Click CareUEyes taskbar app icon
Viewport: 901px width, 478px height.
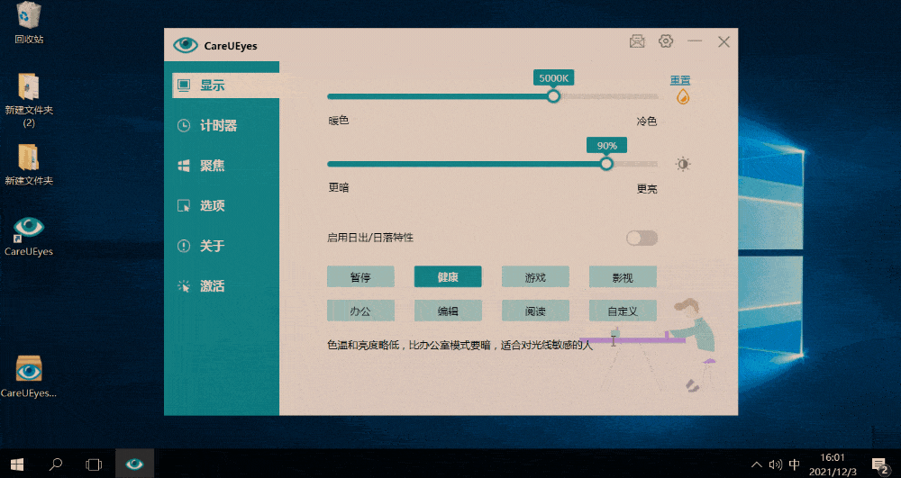[x=134, y=464]
